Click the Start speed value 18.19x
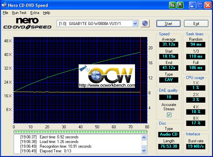Screen dimensions: 213x157 169,56
